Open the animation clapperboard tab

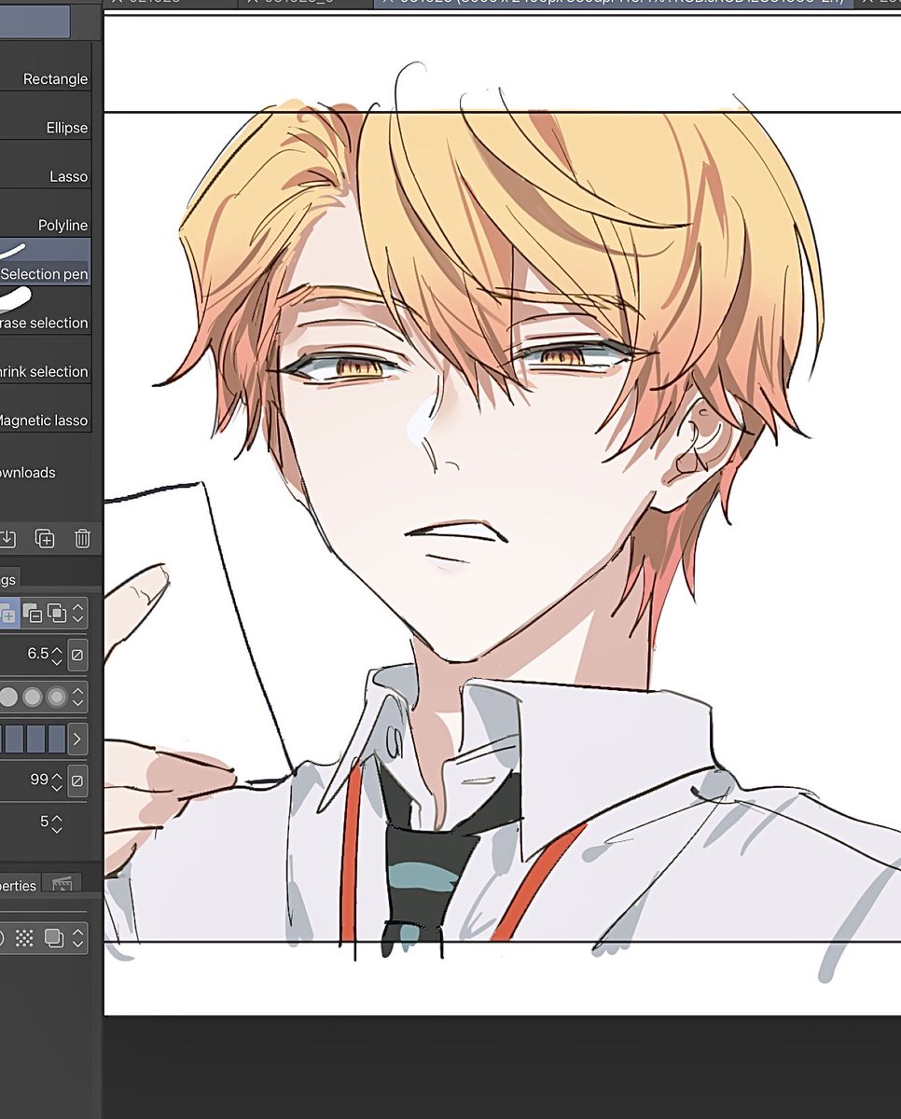[62, 884]
